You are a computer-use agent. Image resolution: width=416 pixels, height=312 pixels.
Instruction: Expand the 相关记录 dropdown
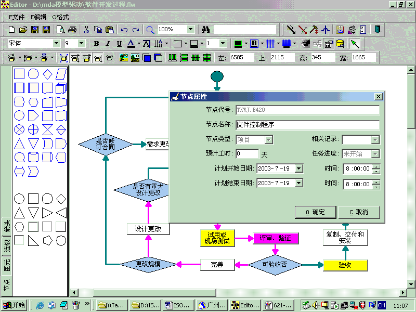click(x=375, y=139)
